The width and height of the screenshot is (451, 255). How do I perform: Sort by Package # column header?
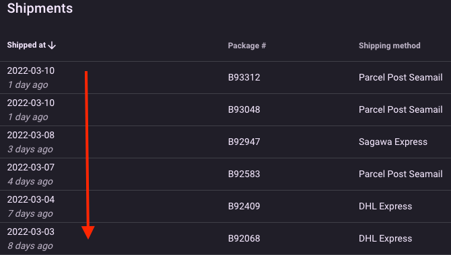click(x=247, y=46)
